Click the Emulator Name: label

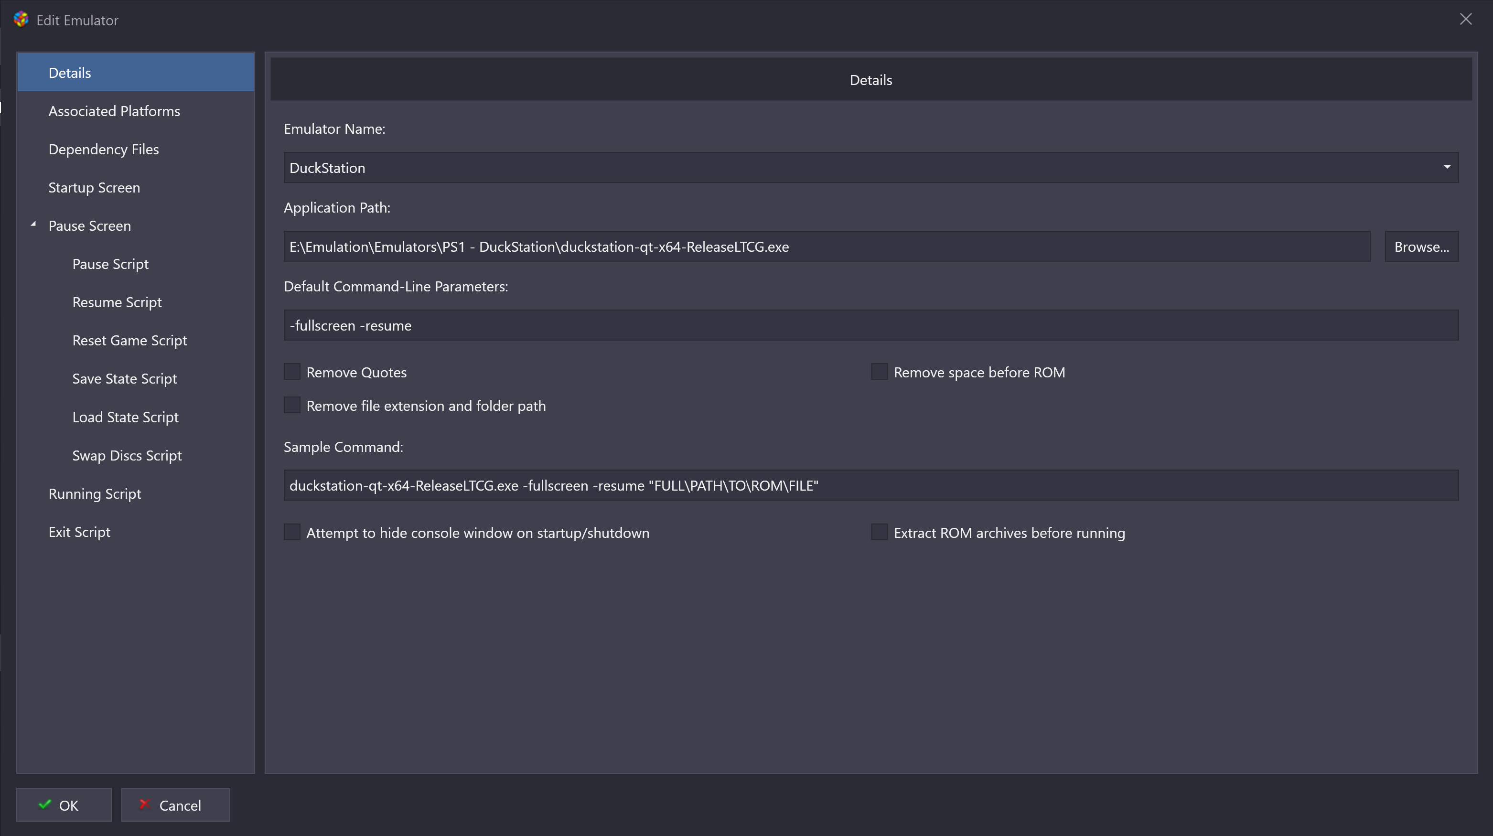[334, 129]
